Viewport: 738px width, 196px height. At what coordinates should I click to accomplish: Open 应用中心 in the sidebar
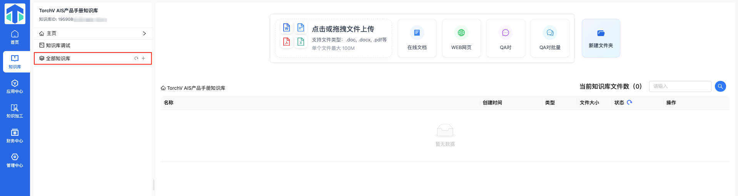[x=15, y=87]
